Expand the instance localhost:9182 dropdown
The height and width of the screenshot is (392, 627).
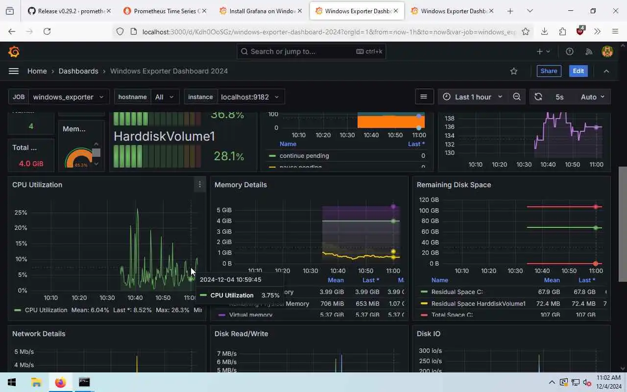tap(250, 97)
